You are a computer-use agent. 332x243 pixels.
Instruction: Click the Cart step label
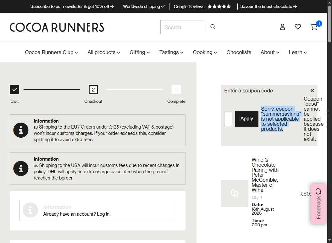pos(14,102)
